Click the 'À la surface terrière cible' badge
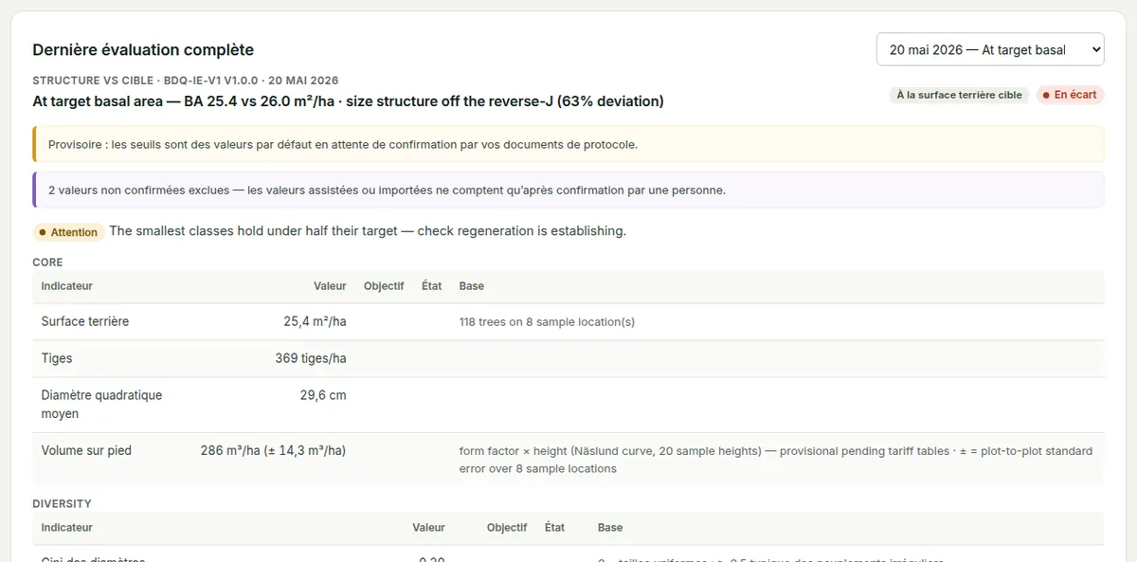Viewport: 1137px width, 562px height. (x=959, y=95)
